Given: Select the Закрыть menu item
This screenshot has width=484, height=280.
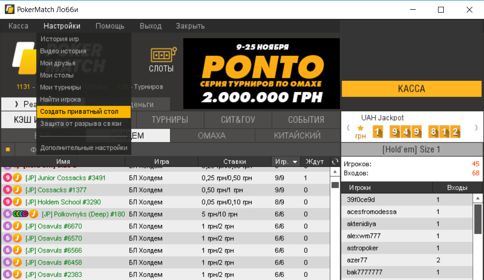Looking at the screenshot, I should coord(190,26).
